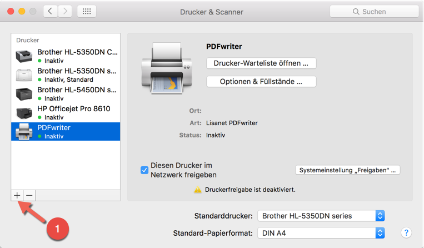Open the Standarddrucker dropdown
Viewport: 424px width, 248px height.
pos(321,216)
